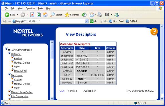Go back with the Back button
This screenshot has width=165, height=106.
click(x=9, y=15)
